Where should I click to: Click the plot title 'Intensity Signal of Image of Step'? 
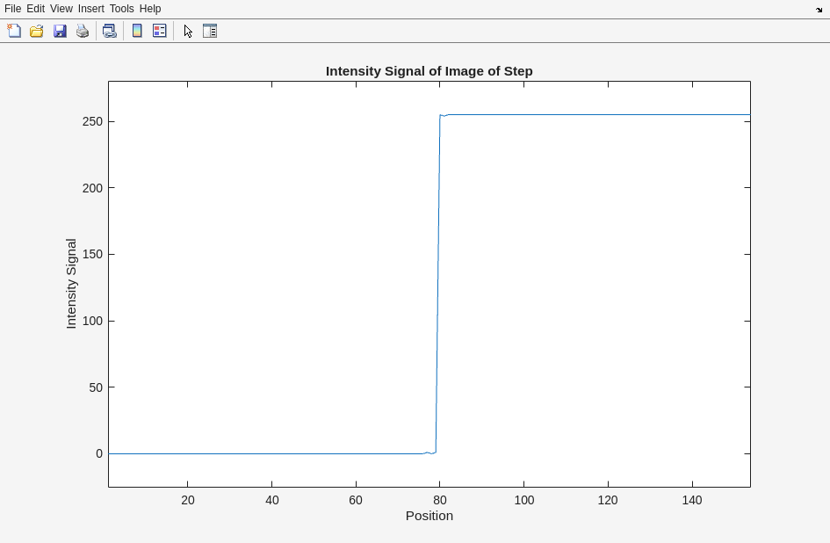429,71
